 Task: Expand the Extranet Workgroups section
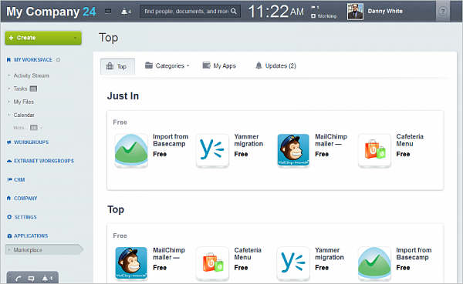coord(44,161)
